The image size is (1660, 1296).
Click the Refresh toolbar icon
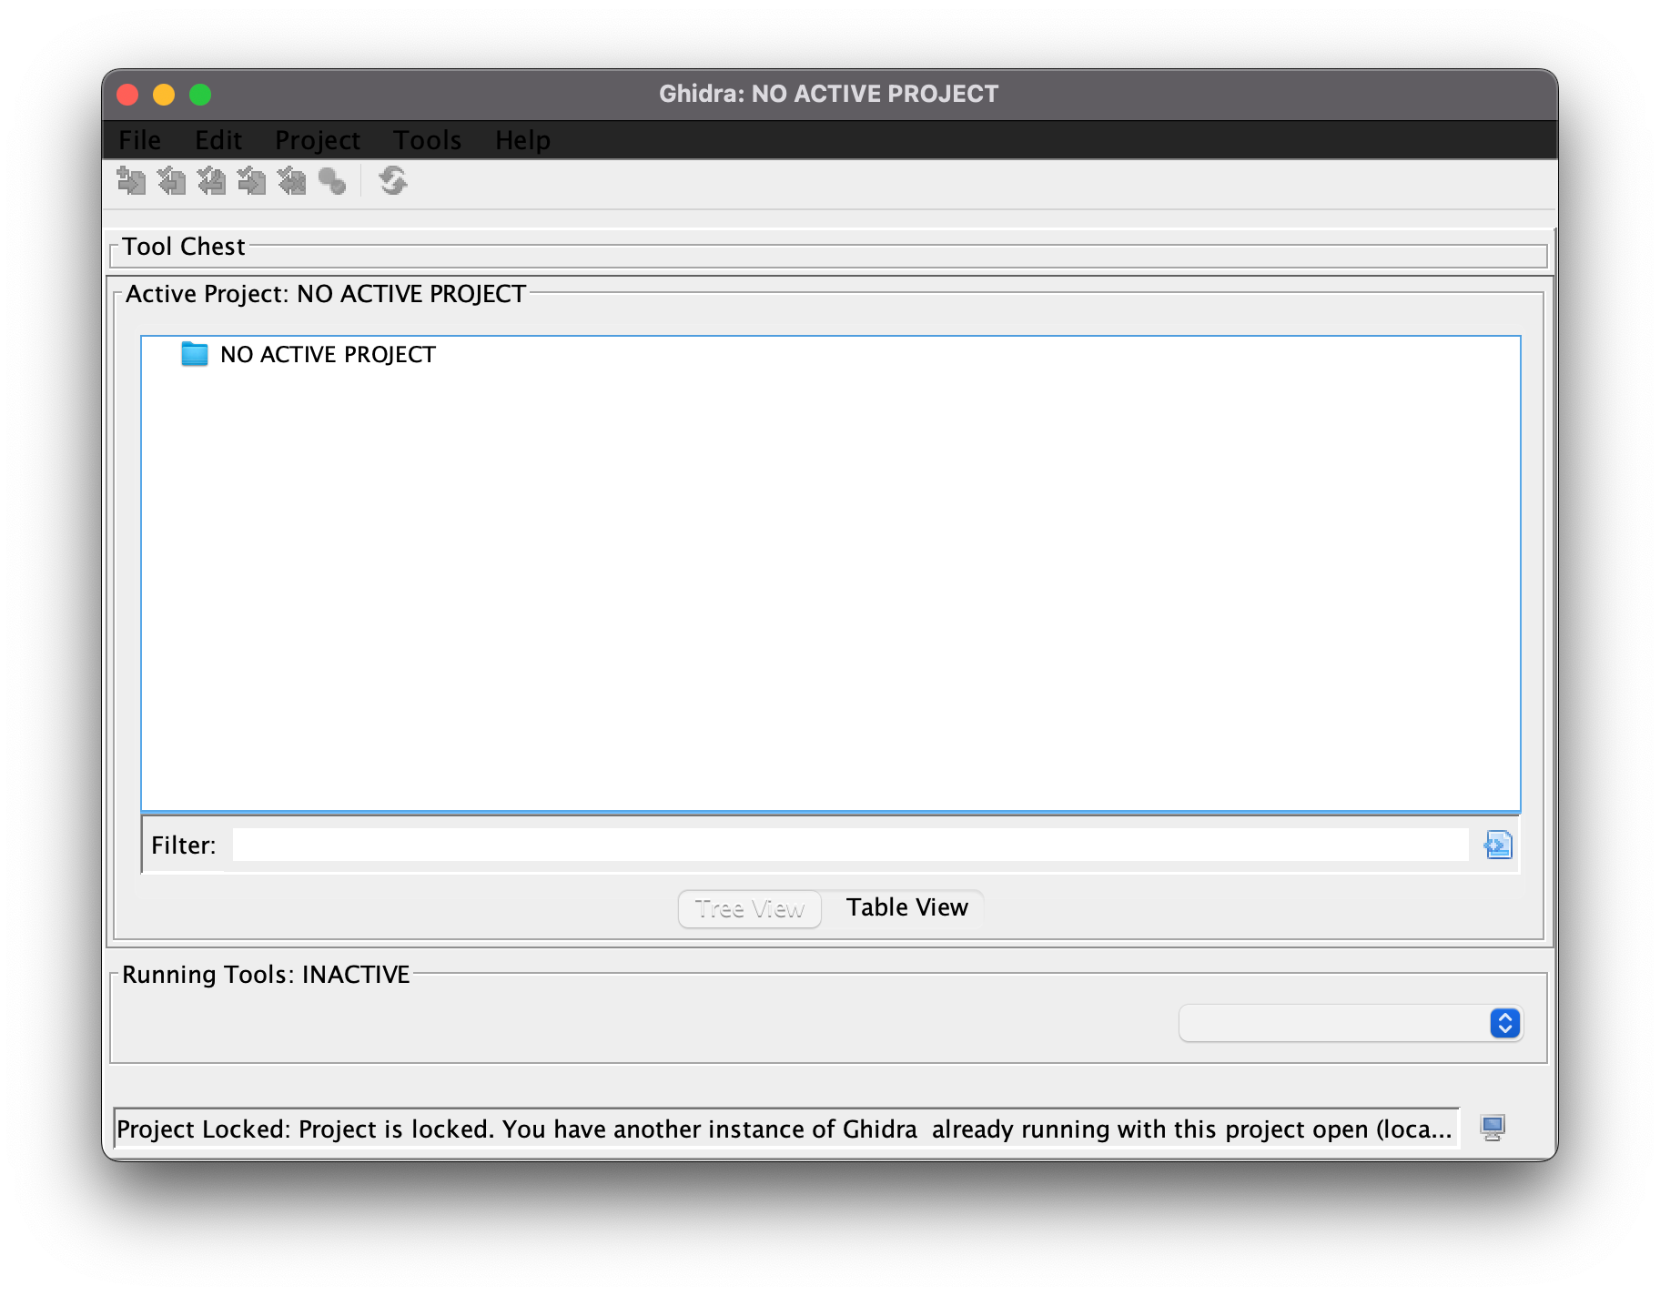pos(393,181)
